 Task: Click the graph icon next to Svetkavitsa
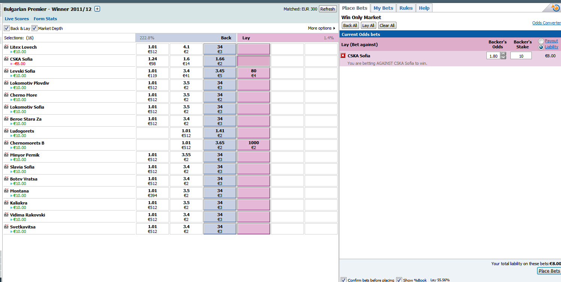coord(6,227)
